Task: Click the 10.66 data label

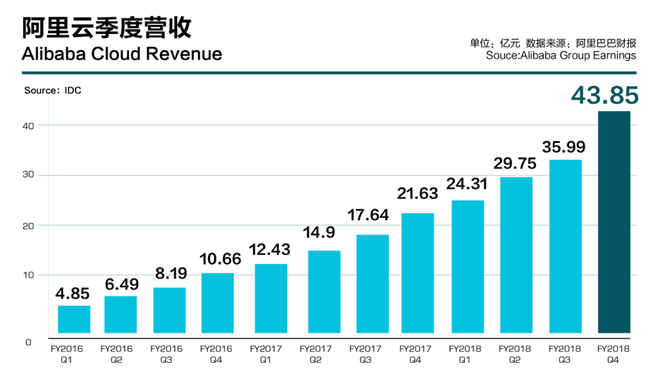Action: pyautogui.click(x=220, y=259)
